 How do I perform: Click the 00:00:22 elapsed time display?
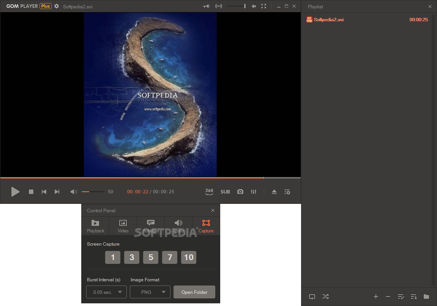tap(138, 192)
